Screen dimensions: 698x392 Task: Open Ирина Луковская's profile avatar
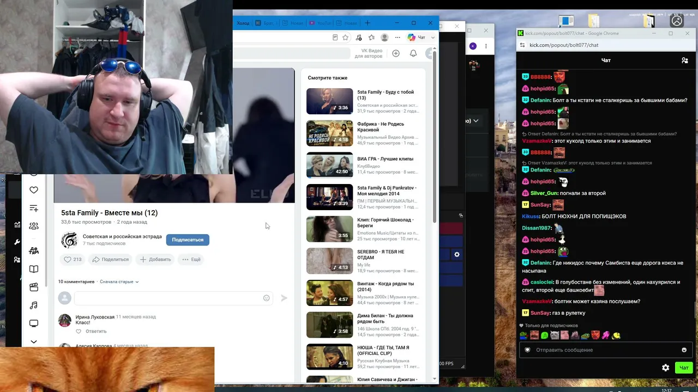(65, 320)
